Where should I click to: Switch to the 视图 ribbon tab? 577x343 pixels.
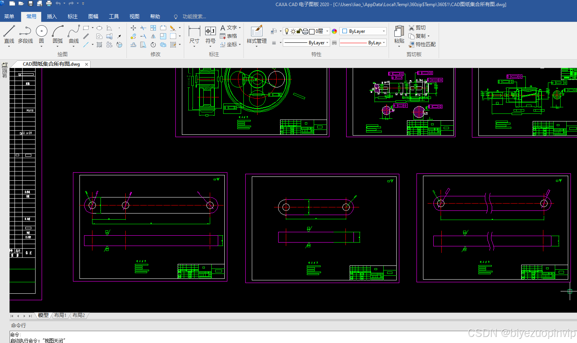(x=134, y=16)
